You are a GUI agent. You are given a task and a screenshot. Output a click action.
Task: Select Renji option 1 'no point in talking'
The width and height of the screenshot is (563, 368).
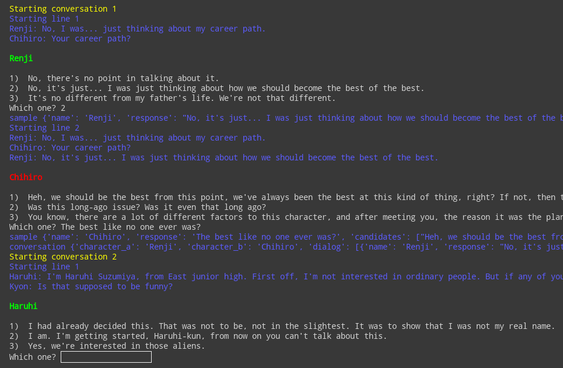coord(114,78)
